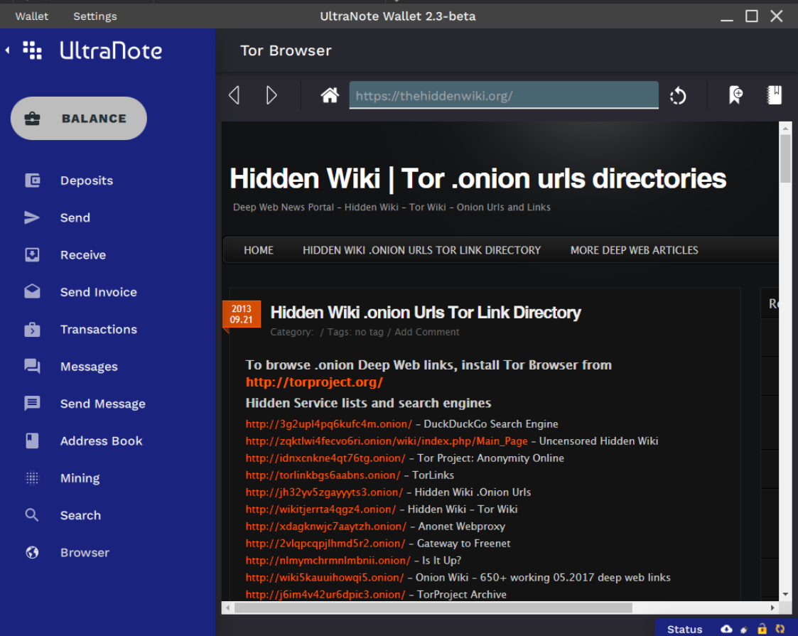Collapse the sidebar with the small arrow

point(8,50)
